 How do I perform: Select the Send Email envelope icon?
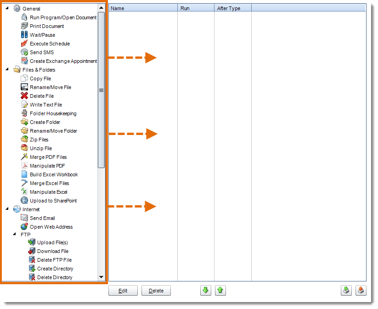pos(24,218)
